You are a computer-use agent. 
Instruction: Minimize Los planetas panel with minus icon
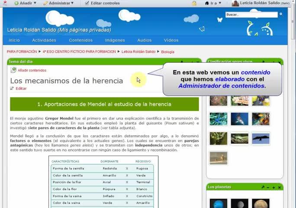tap(268, 188)
